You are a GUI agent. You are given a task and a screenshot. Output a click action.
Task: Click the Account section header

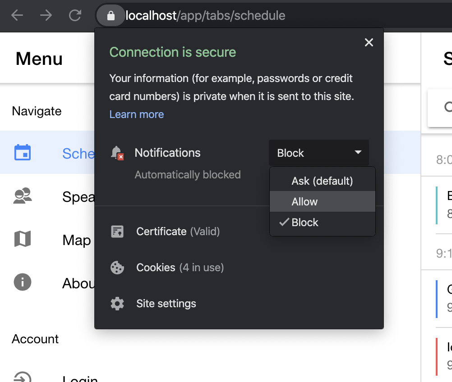pos(35,339)
